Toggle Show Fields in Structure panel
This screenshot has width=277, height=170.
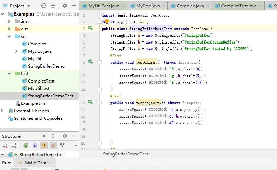click(44, 145)
